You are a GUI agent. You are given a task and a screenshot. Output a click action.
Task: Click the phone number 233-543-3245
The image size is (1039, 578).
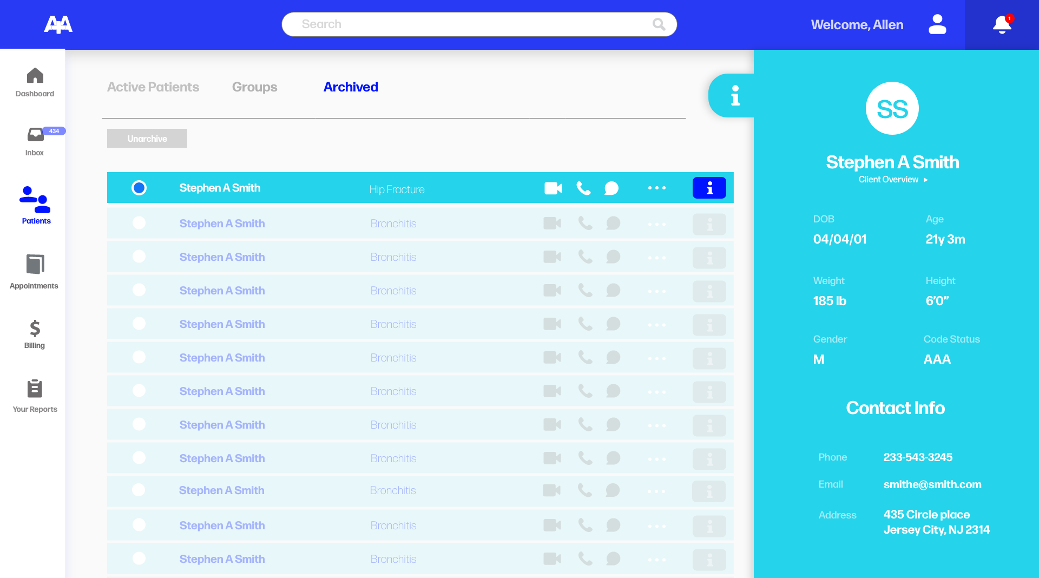pos(918,457)
